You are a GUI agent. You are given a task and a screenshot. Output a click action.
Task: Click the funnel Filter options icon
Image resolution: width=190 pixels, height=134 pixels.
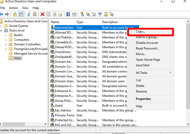pyautogui.click(x=100, y=14)
